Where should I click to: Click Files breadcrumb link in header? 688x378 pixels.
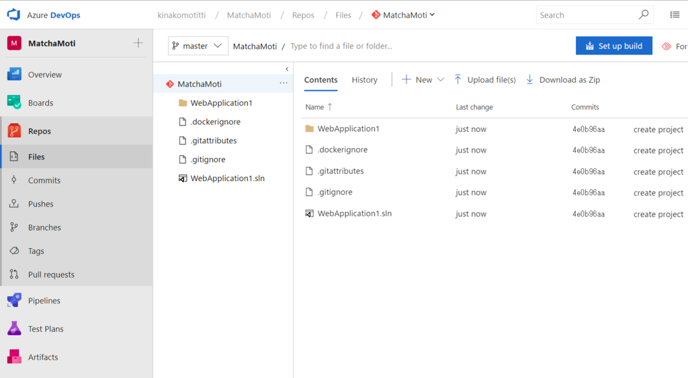click(343, 15)
